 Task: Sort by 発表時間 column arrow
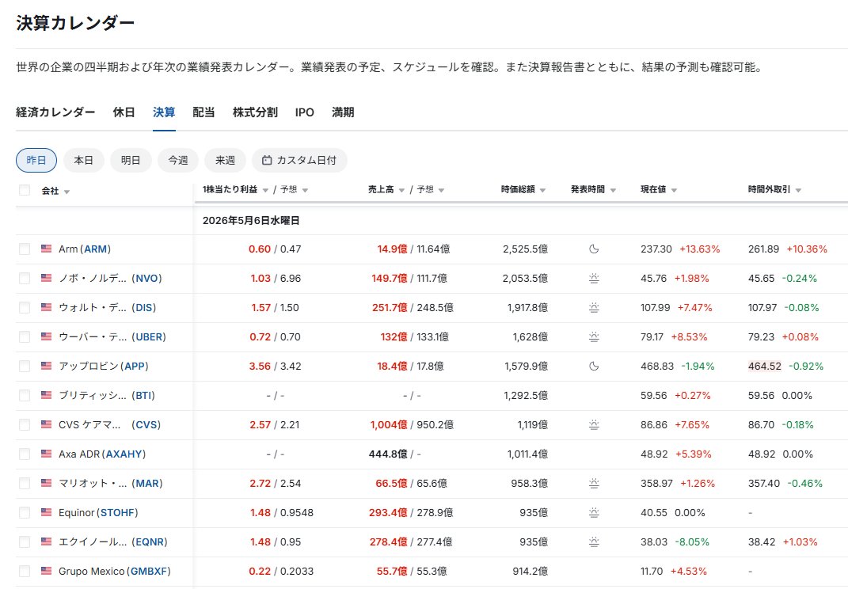pos(613,190)
